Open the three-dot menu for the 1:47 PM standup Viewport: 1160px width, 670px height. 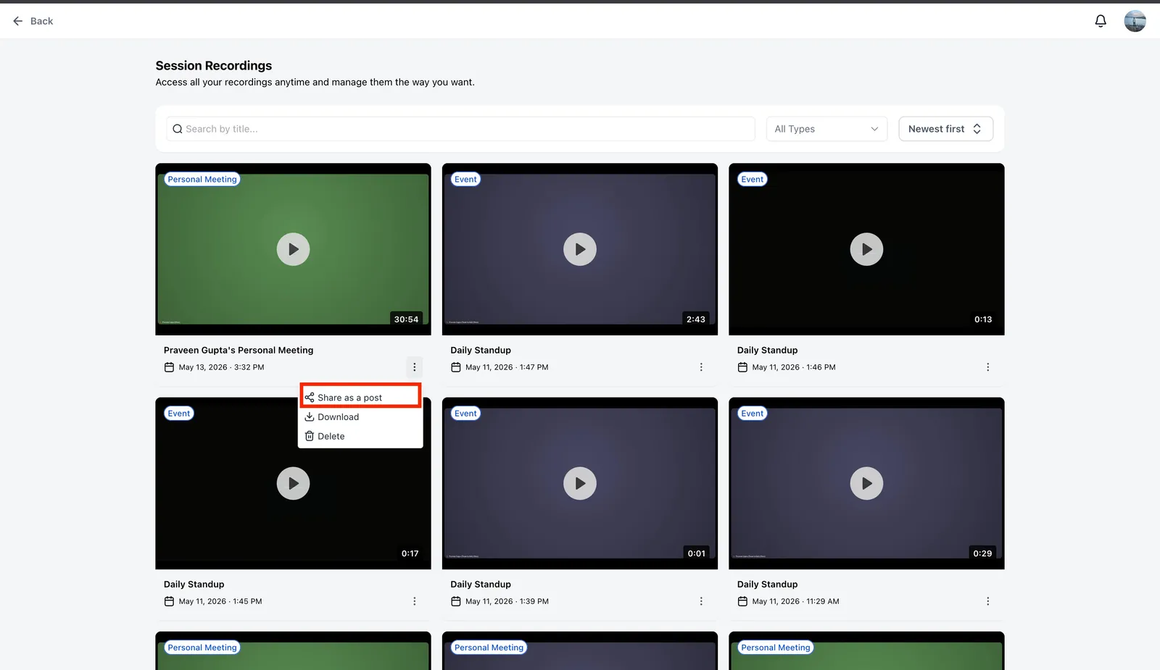(701, 367)
